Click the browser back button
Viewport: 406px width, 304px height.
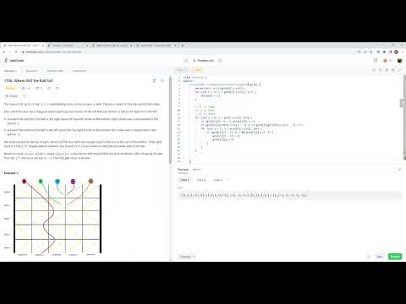tap(3, 52)
